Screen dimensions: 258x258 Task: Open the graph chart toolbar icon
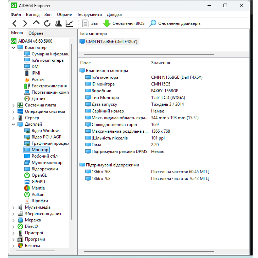point(69,23)
